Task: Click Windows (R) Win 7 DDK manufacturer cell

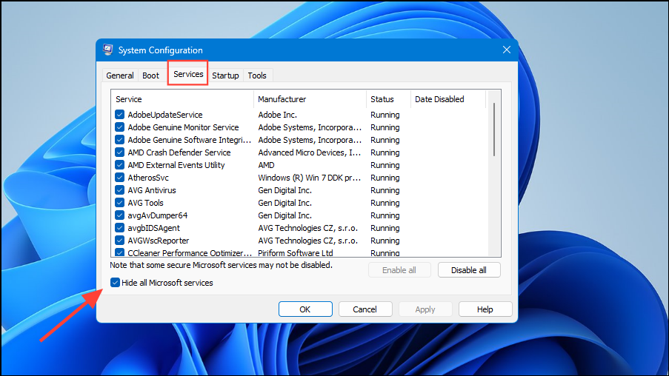Action: point(310,178)
